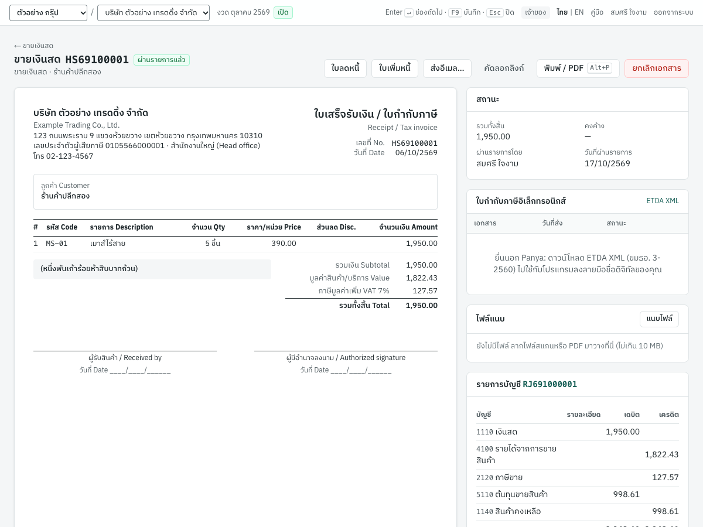Click customer name ร้านค้าปลีกสอง in Customer box
Screen dimensions: 703x527
coord(65,196)
